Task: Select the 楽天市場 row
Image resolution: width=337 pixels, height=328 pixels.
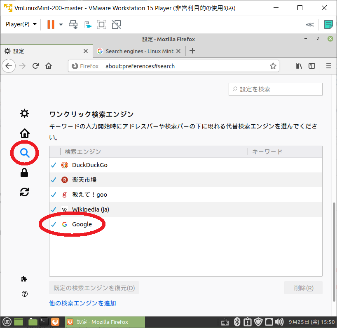Action: (x=186, y=180)
